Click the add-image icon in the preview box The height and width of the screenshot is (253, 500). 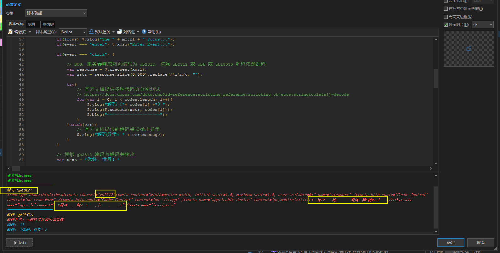(469, 49)
